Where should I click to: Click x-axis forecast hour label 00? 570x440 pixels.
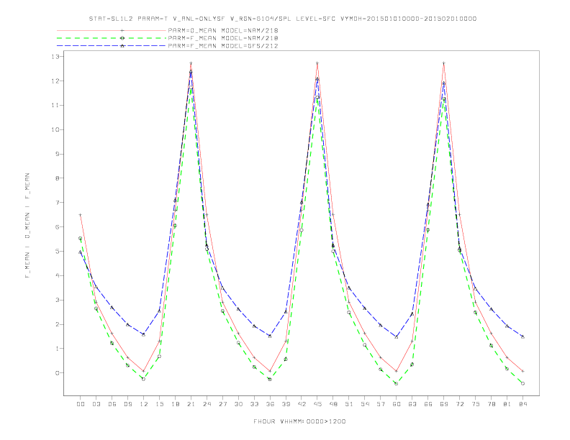pyautogui.click(x=81, y=404)
